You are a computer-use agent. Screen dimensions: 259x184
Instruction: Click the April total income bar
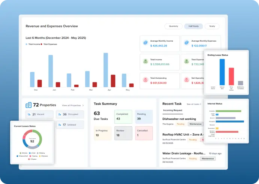click(106, 70)
